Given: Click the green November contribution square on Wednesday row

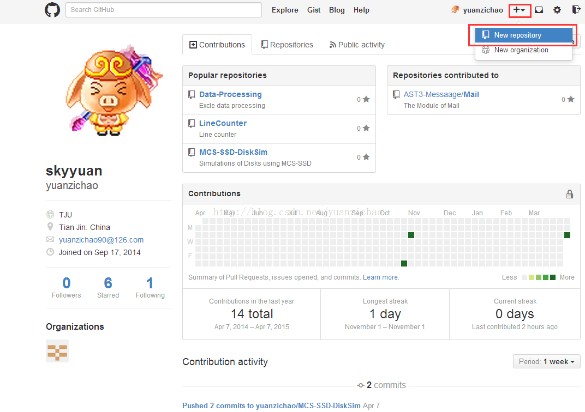Looking at the screenshot, I should (x=411, y=235).
